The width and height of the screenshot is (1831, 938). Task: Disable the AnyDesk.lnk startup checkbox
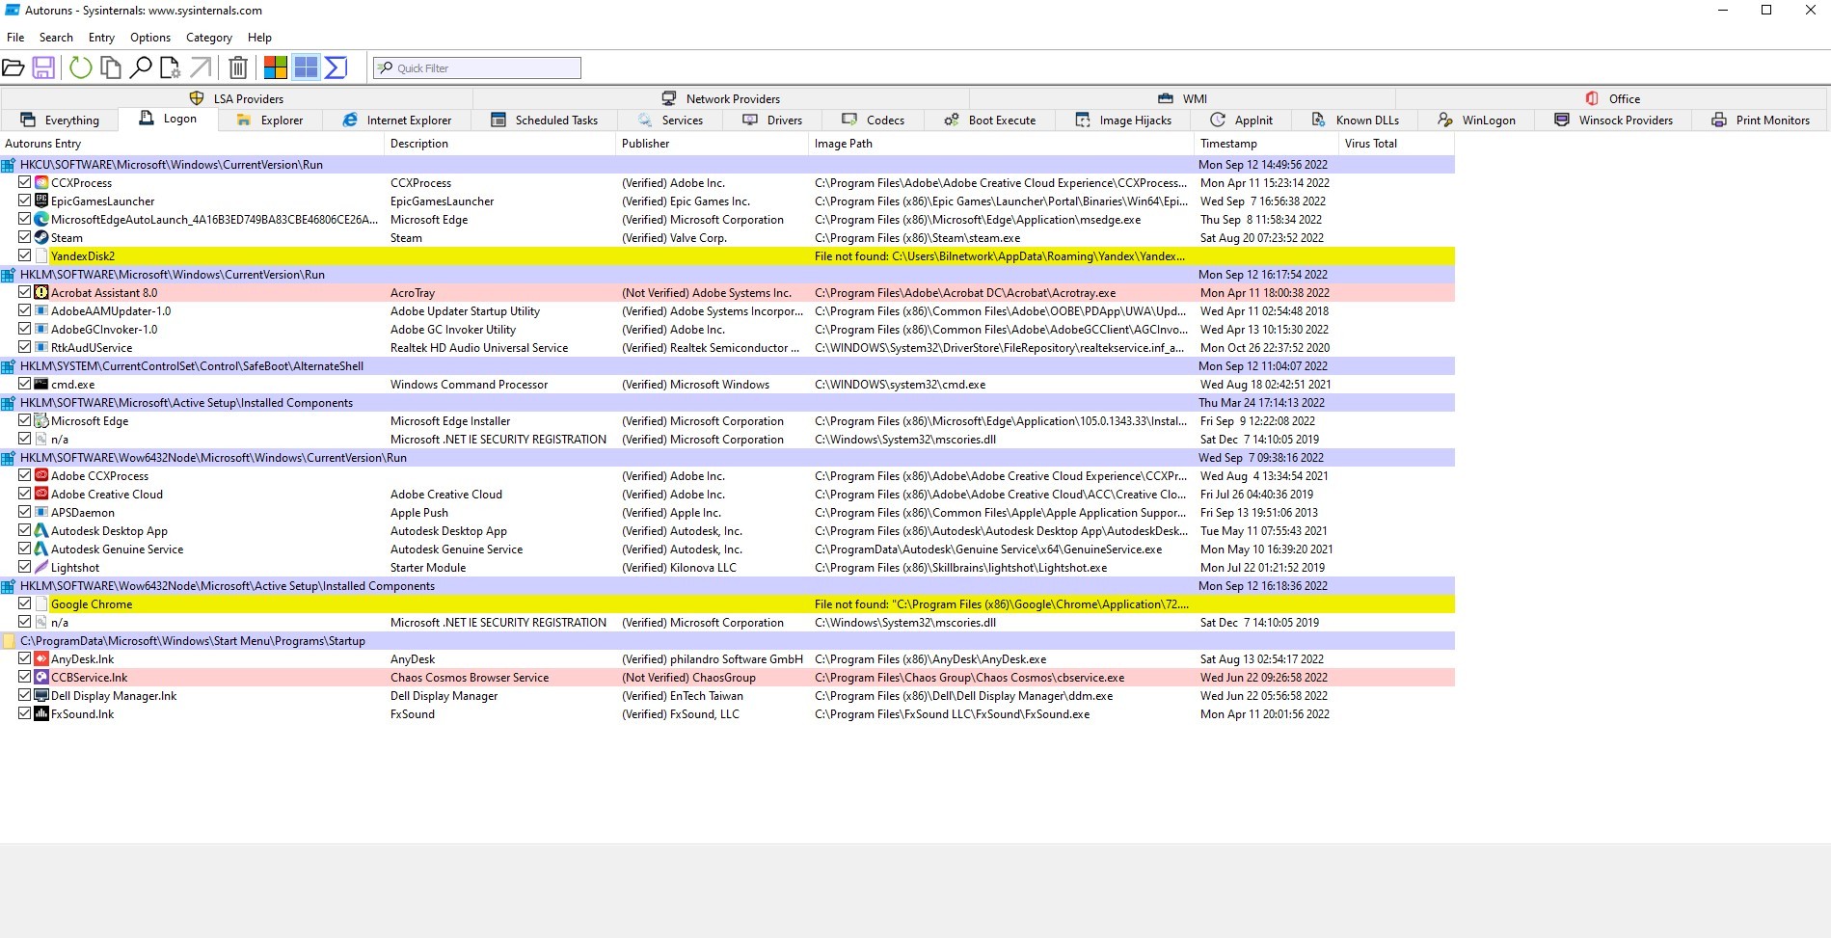(x=25, y=658)
